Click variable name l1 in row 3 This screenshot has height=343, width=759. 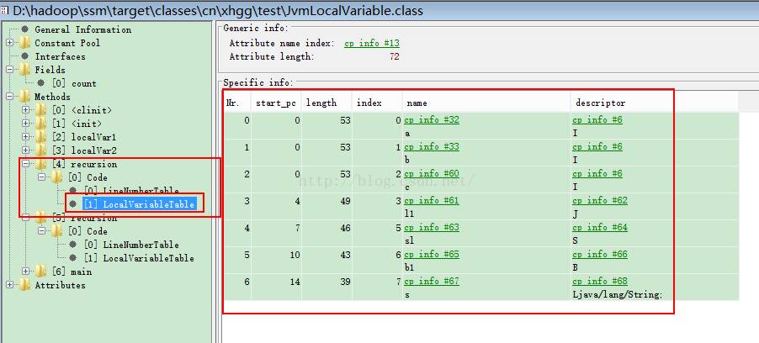[x=410, y=214]
